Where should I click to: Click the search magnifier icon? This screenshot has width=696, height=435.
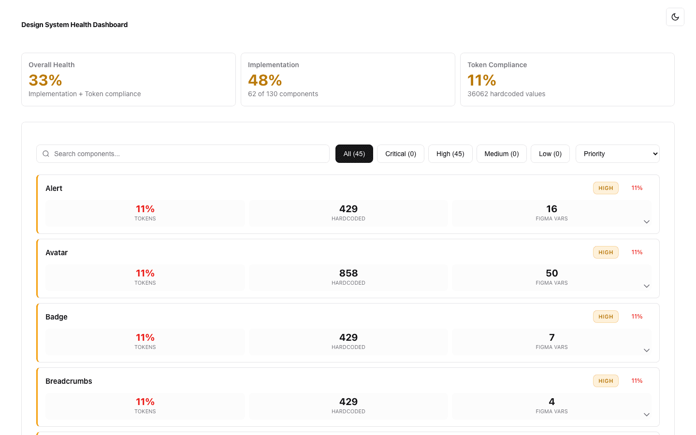(46, 154)
